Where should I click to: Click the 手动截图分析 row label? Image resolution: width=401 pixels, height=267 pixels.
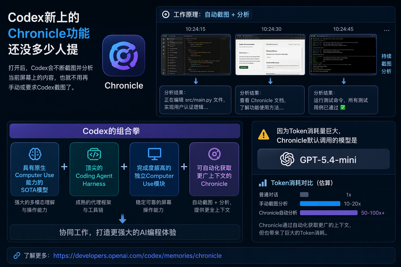coord(273,204)
